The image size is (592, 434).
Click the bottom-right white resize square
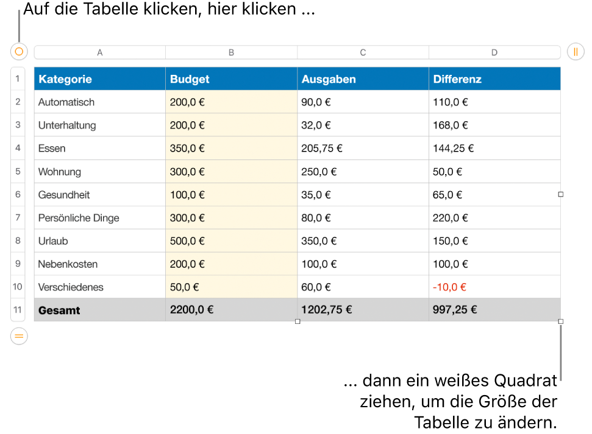[x=561, y=321]
